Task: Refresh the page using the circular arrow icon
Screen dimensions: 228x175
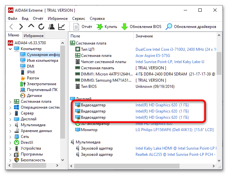Action: (x=41, y=27)
